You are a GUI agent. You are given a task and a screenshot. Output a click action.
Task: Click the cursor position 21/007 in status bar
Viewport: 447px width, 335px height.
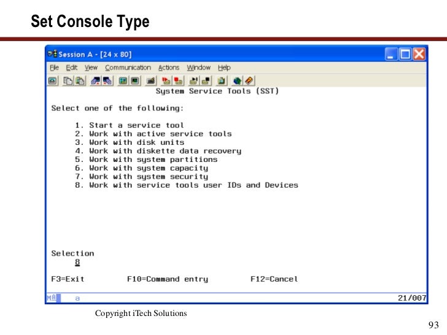412,298
